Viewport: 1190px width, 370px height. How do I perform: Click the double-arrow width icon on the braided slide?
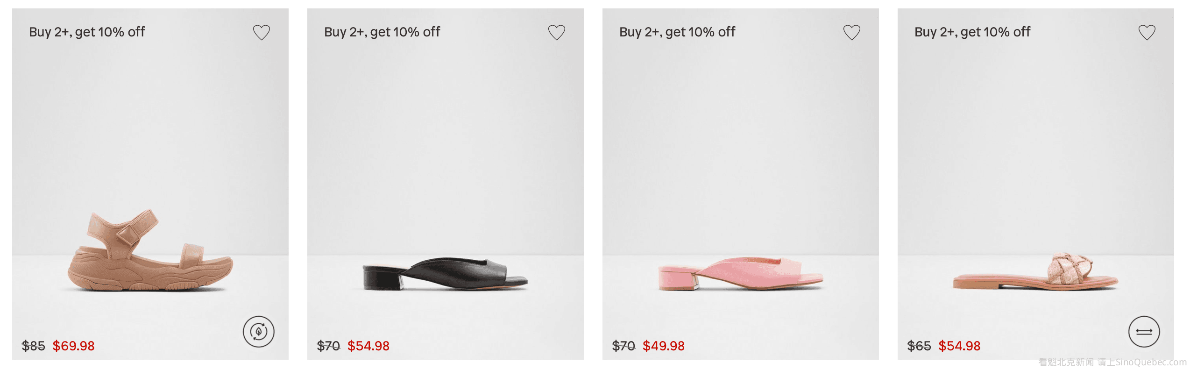pyautogui.click(x=1144, y=332)
